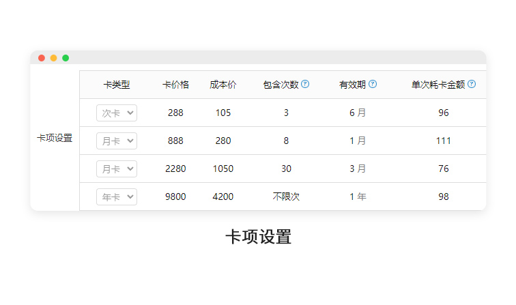Click per-use amount 96
The image size is (516, 305).
click(443, 113)
